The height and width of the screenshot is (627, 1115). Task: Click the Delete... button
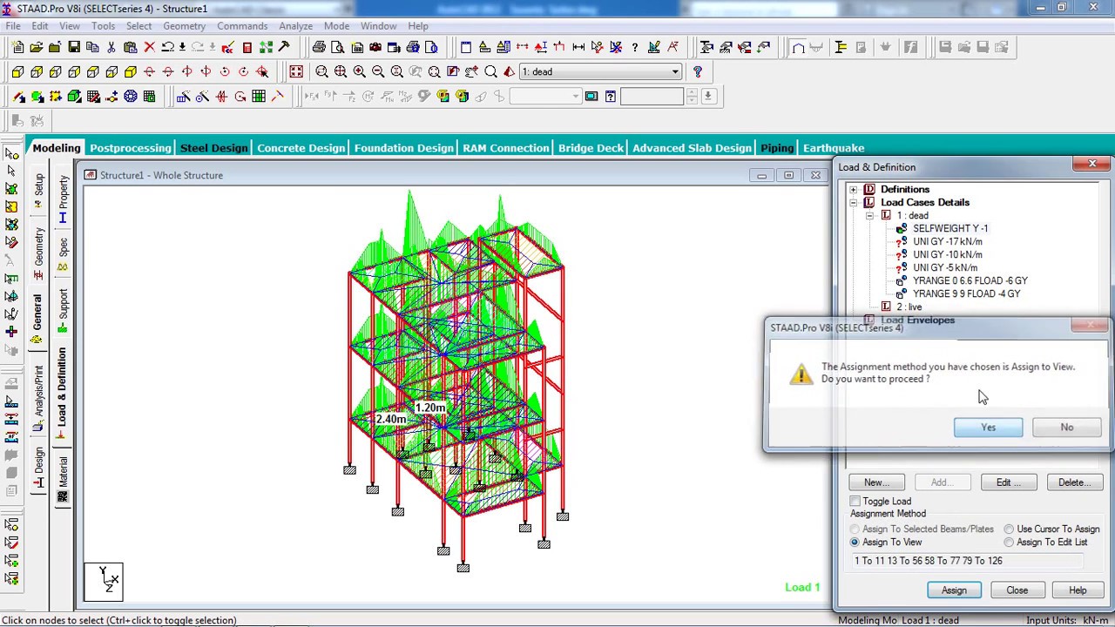click(1073, 482)
